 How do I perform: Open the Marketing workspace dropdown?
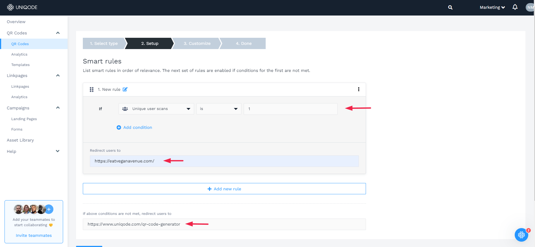(492, 7)
